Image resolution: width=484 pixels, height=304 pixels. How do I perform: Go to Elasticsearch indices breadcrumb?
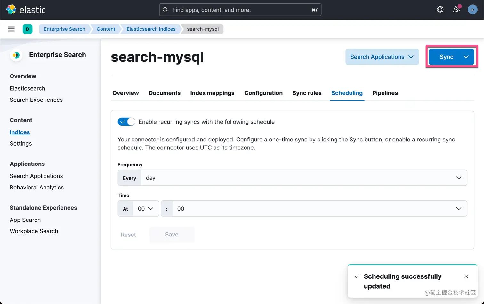(151, 29)
